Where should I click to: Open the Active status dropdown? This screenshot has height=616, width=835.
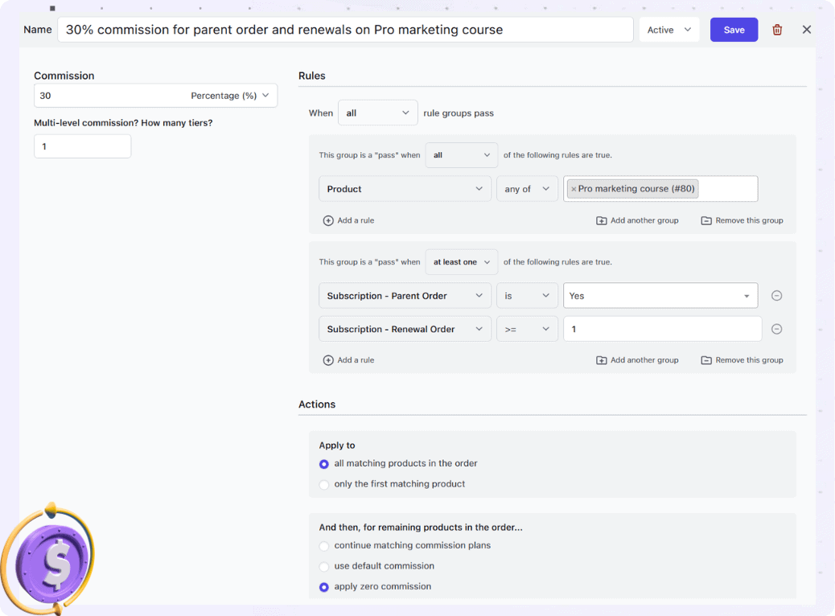667,29
